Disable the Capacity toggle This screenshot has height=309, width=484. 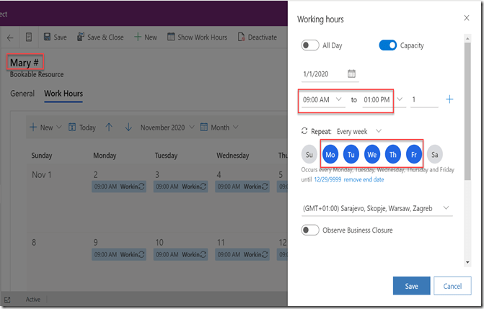387,45
